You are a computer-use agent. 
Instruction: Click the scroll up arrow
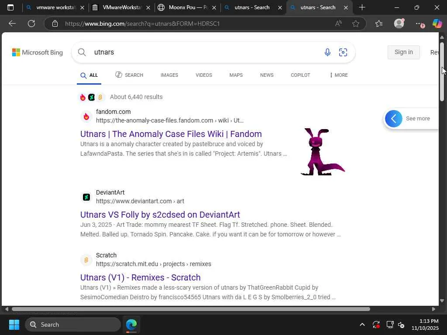[x=442, y=38]
